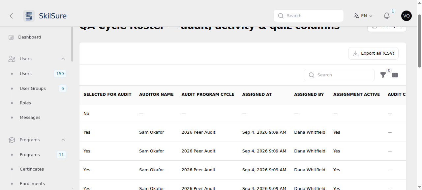This screenshot has width=422, height=190.
Task: Click the notification count badge 1
Action: [x=393, y=11]
